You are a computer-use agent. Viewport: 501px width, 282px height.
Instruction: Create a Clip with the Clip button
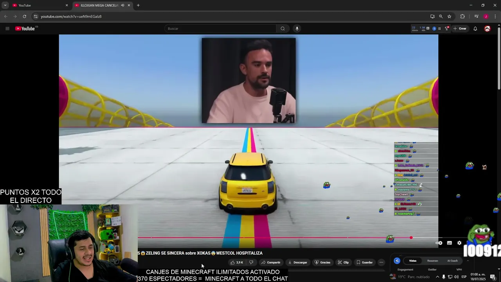tap(343, 262)
